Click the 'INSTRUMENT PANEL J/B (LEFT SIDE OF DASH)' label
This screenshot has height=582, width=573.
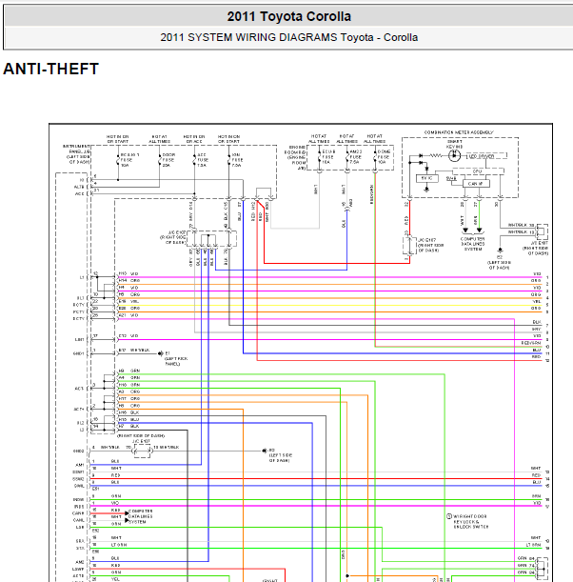coord(76,154)
